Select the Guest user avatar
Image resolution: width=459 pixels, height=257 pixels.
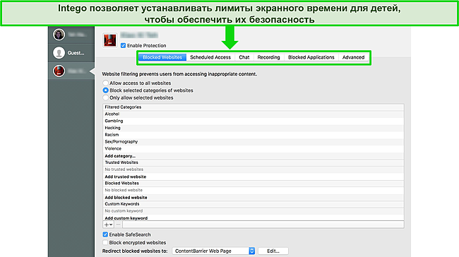tap(59, 53)
